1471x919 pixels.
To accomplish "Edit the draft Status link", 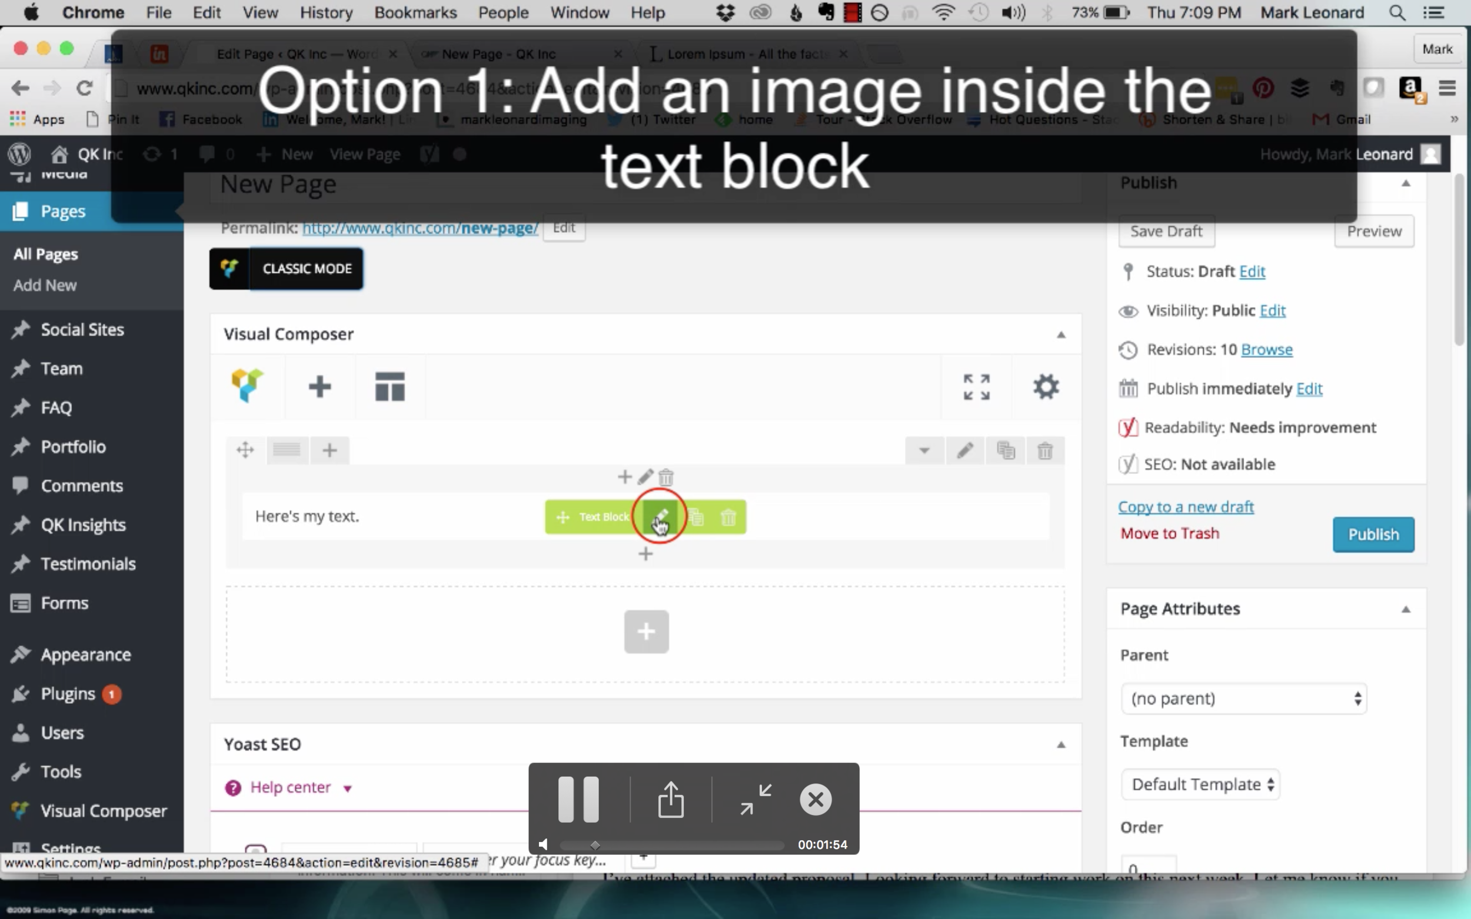I will (1252, 271).
